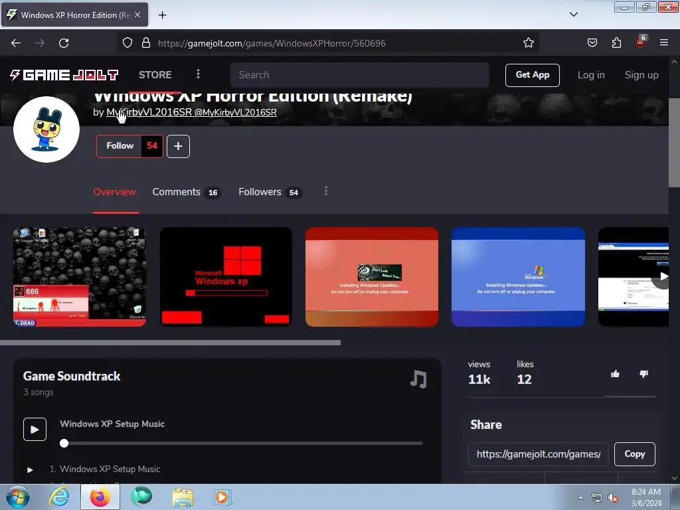This screenshot has width=680, height=510.
Task: Open more options dots beside Followers tab
Action: 326,191
